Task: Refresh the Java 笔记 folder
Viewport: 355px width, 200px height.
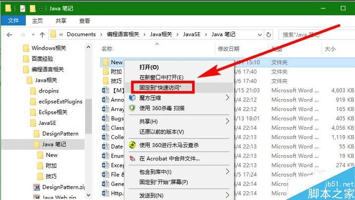Action: tap(268, 35)
